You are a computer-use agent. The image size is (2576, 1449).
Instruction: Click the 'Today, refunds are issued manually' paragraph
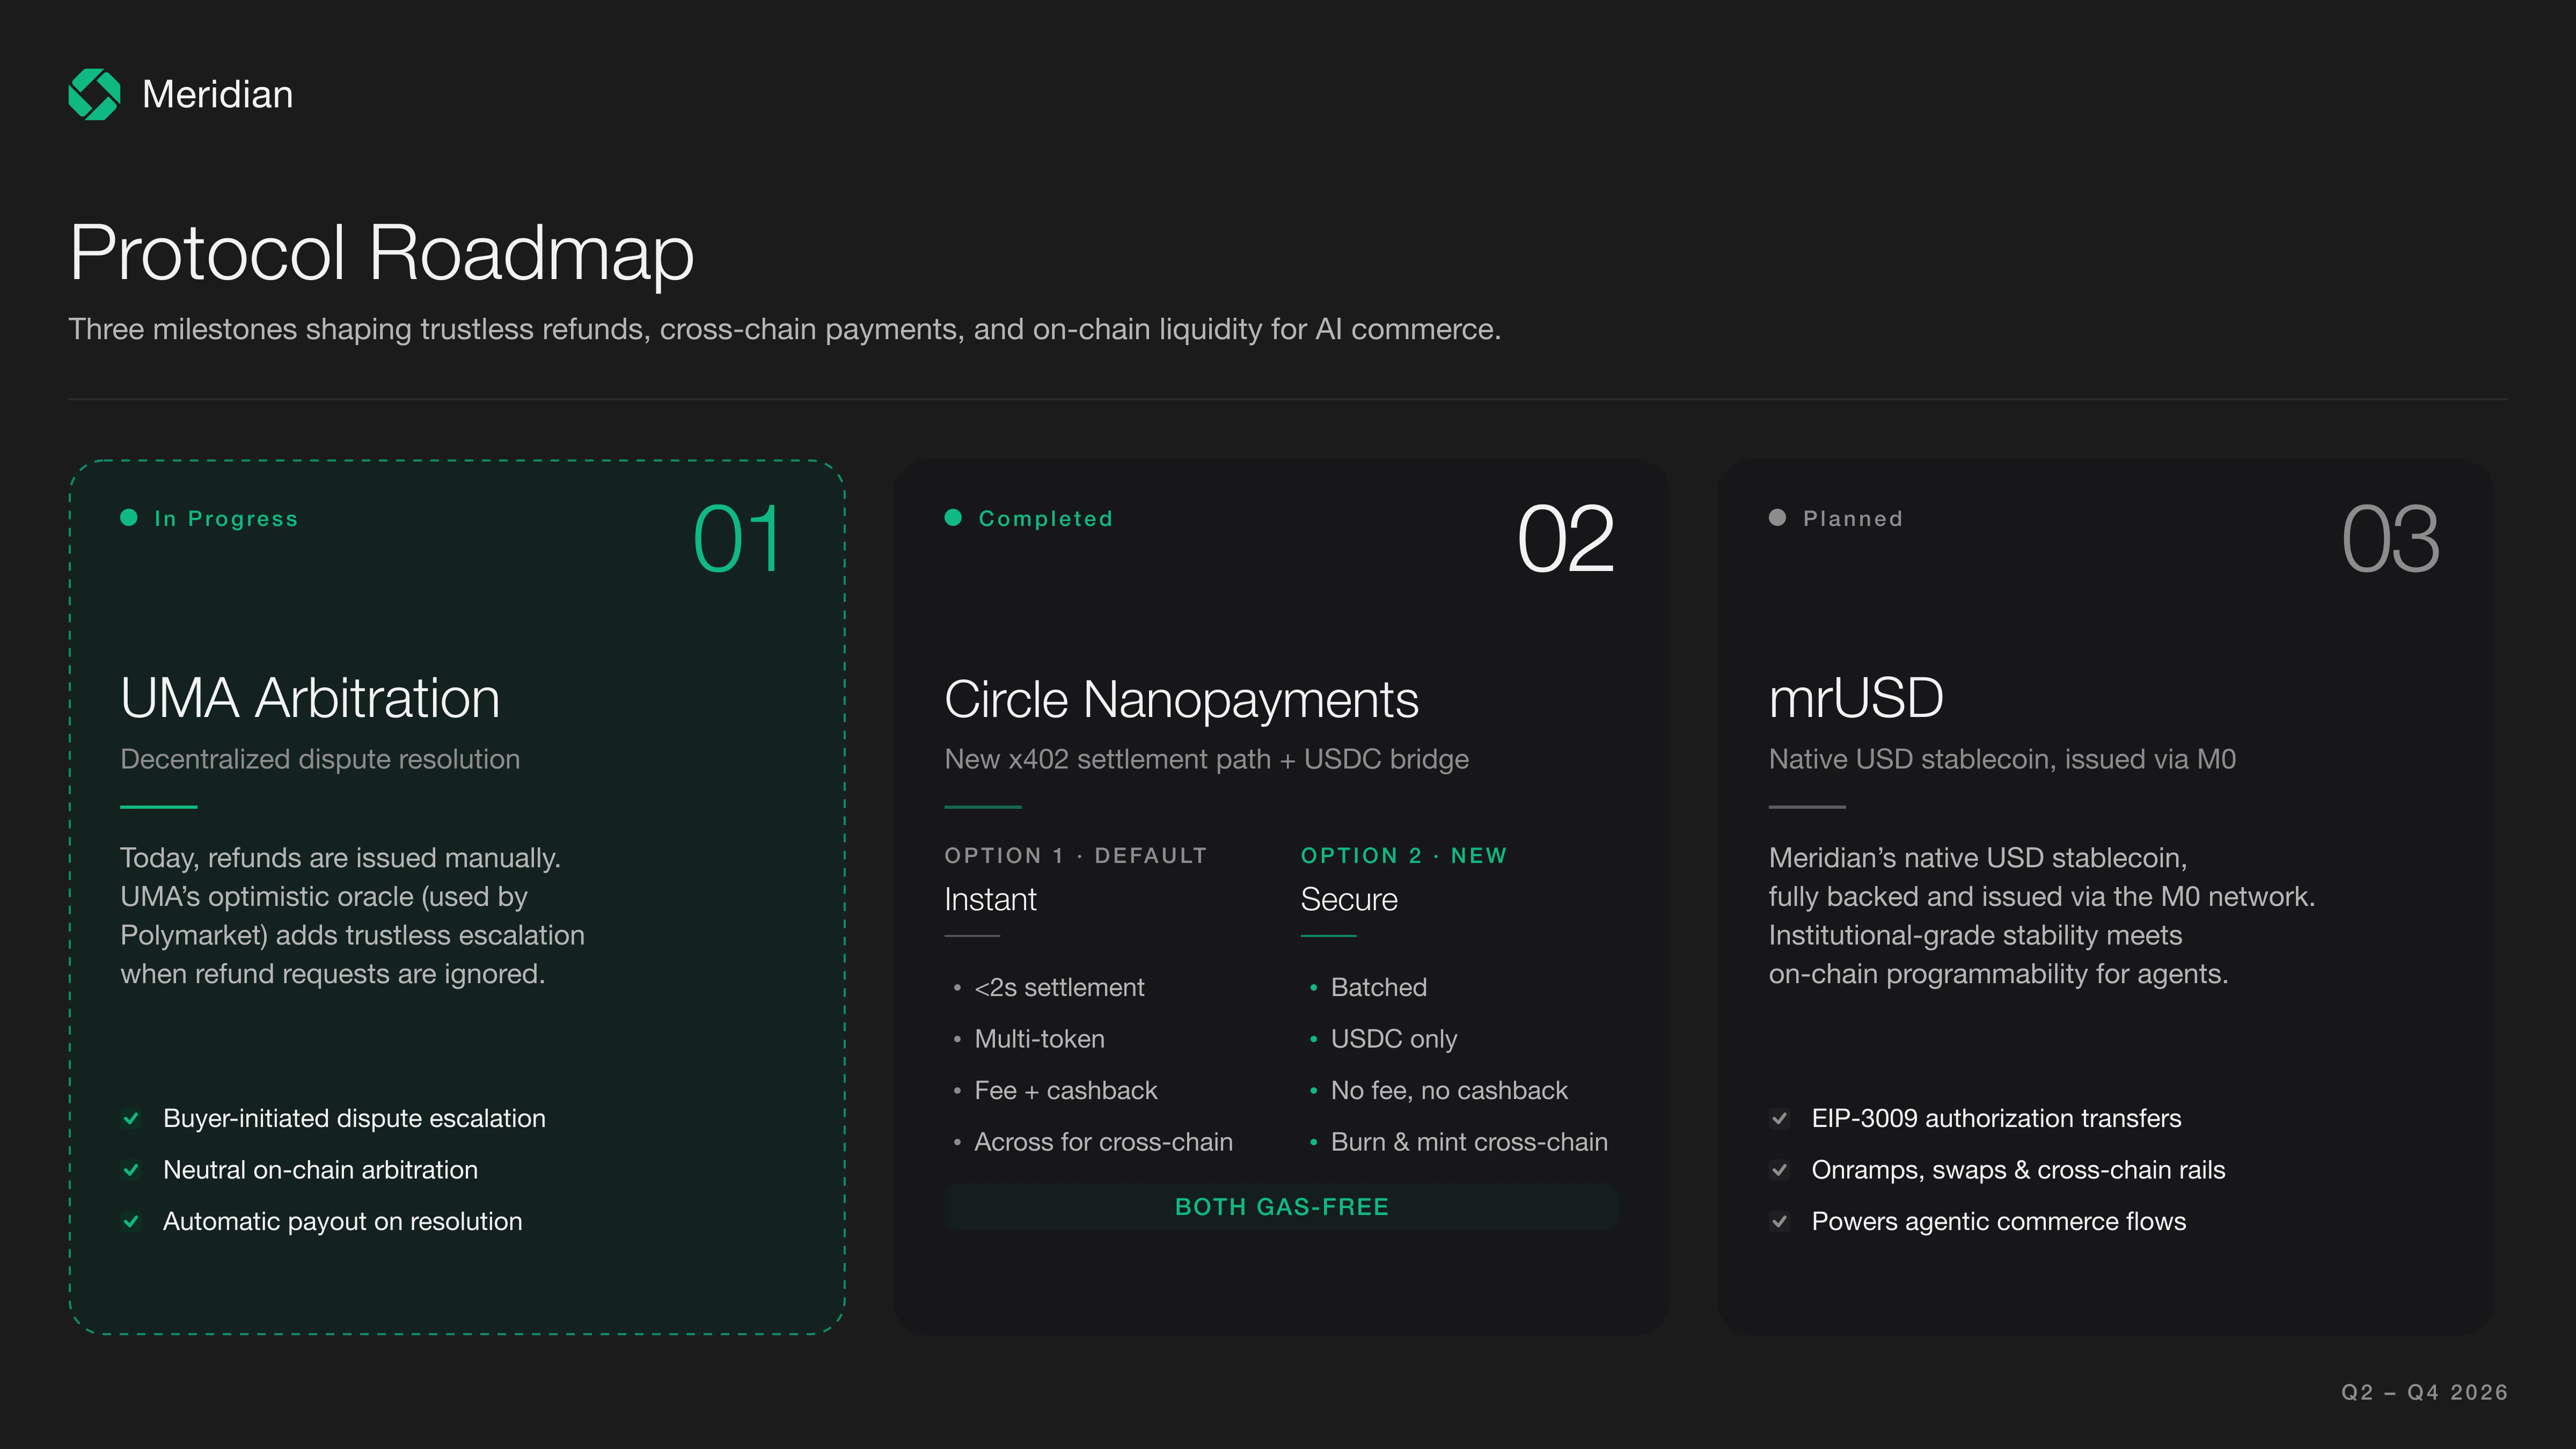pyautogui.click(x=352, y=915)
